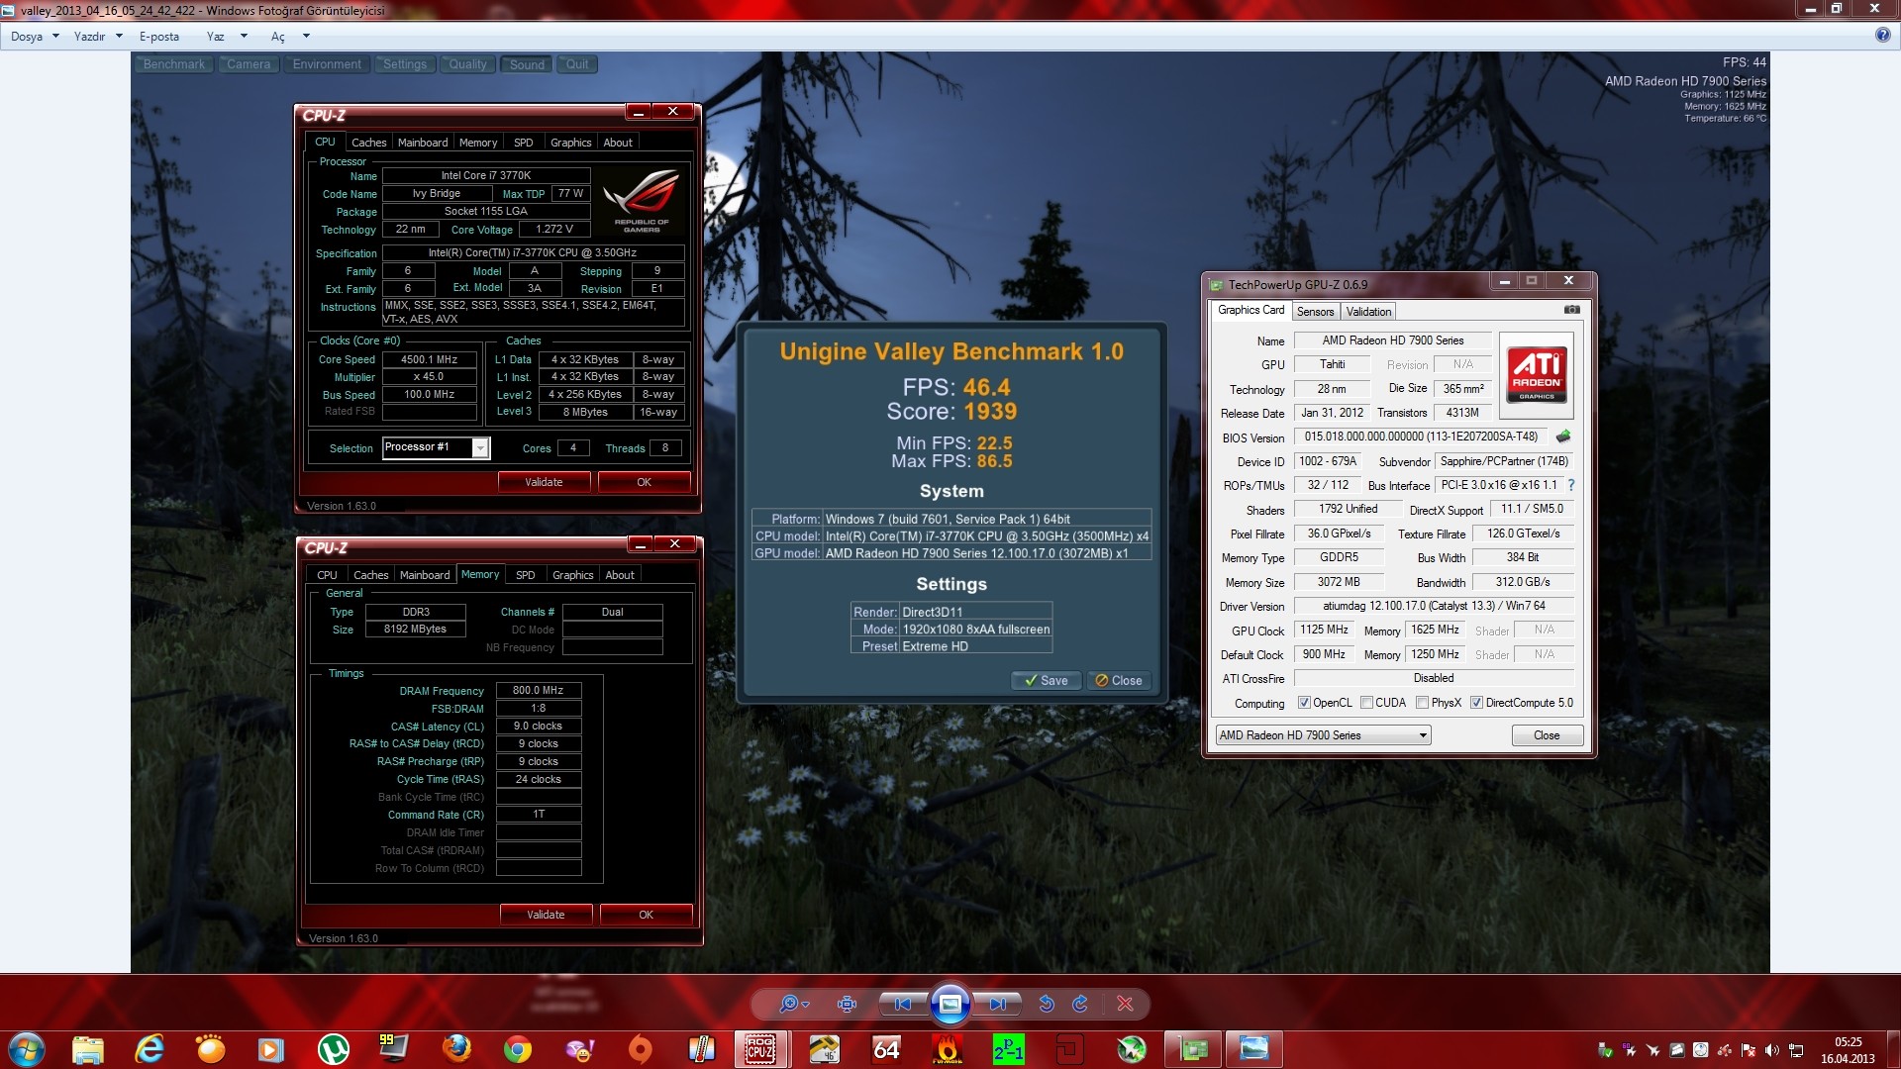
Task: Click Close in Valley Benchmark results
Action: click(1119, 680)
